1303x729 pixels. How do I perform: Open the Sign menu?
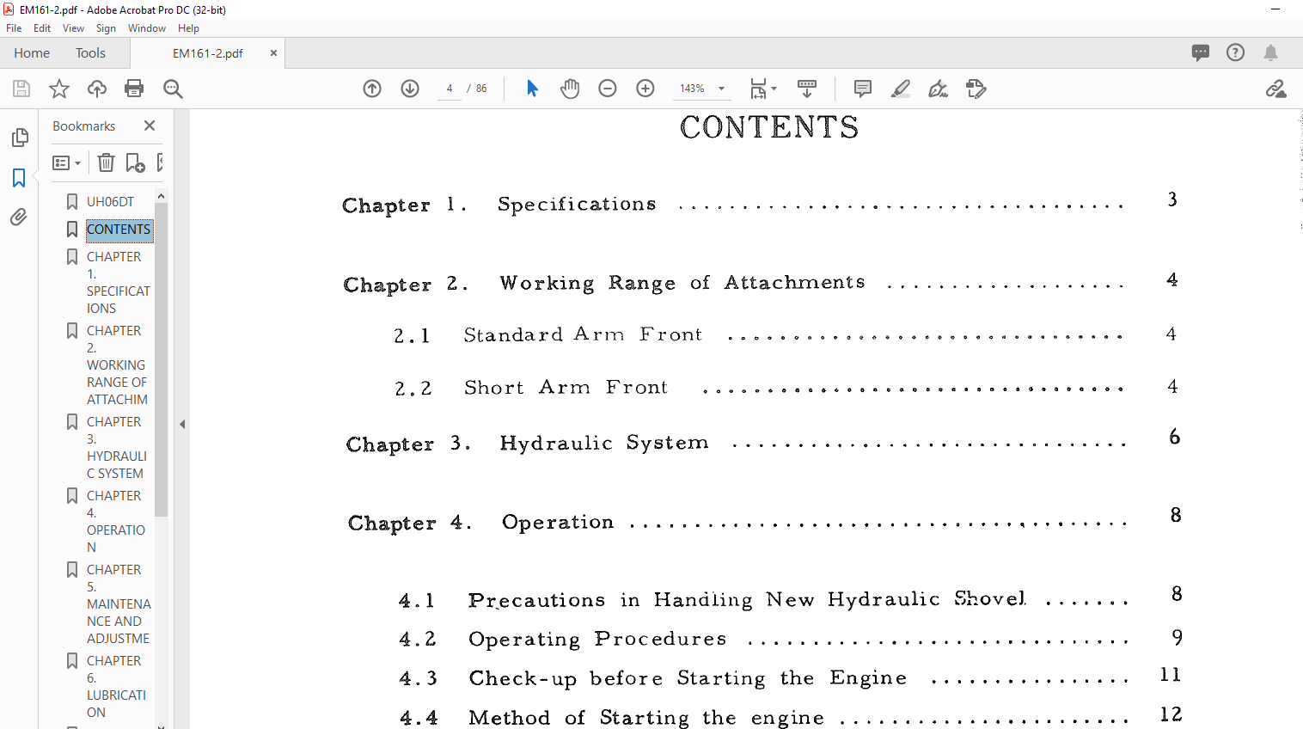(x=106, y=28)
